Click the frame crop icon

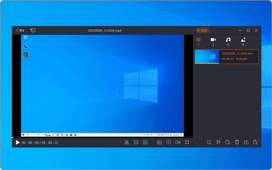(136, 142)
